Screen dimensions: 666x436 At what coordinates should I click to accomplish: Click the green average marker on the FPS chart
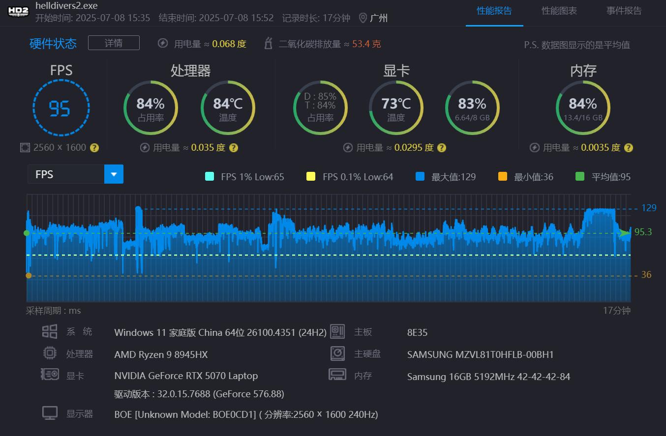27,233
